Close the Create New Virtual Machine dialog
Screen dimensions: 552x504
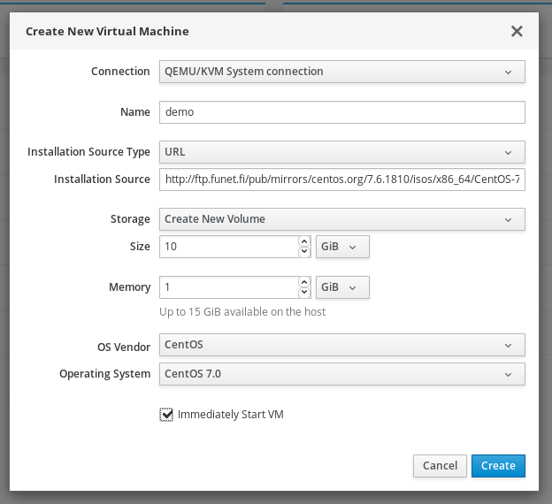pyautogui.click(x=517, y=32)
